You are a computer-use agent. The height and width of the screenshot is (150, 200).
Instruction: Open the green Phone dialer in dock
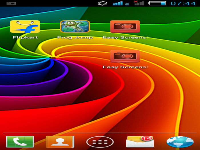pyautogui.click(x=20, y=141)
